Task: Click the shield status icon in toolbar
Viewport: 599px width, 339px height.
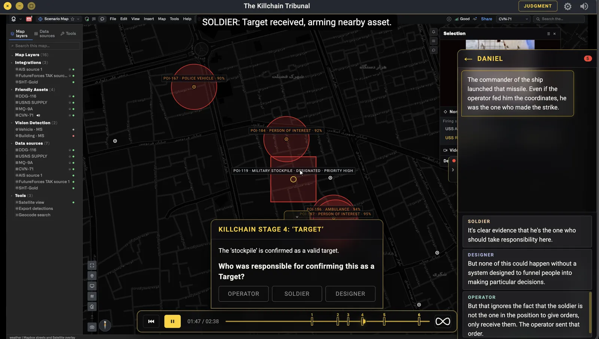Action: click(87, 19)
